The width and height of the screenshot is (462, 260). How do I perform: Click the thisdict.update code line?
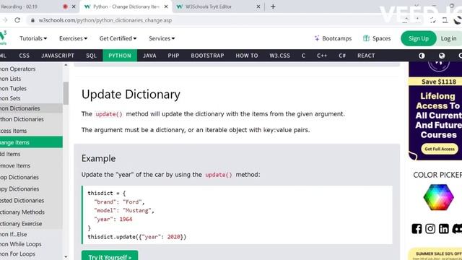136,237
